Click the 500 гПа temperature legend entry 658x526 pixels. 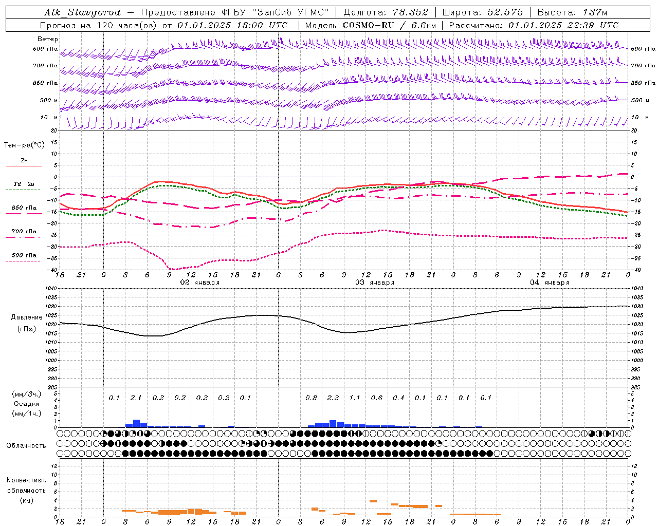click(x=24, y=255)
